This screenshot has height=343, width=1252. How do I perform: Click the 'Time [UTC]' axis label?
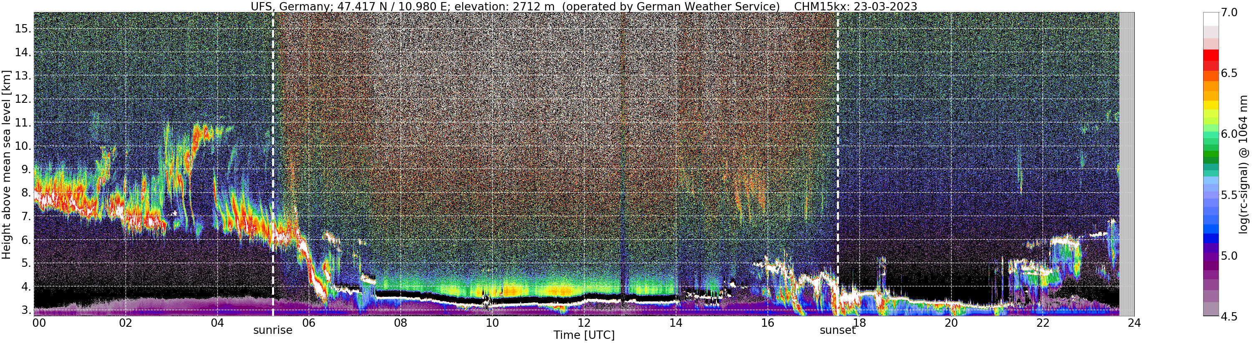tap(584, 335)
